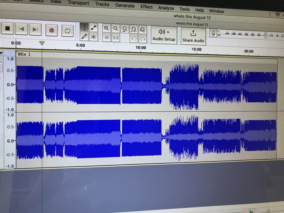Click the Audio Setup toolbar drag grabber

[x=149, y=34]
